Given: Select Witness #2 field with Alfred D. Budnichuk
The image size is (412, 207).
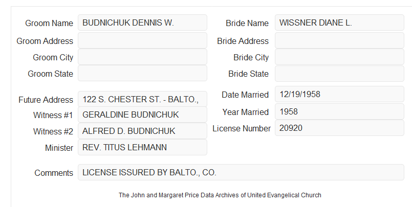Looking at the screenshot, I should coord(142,131).
